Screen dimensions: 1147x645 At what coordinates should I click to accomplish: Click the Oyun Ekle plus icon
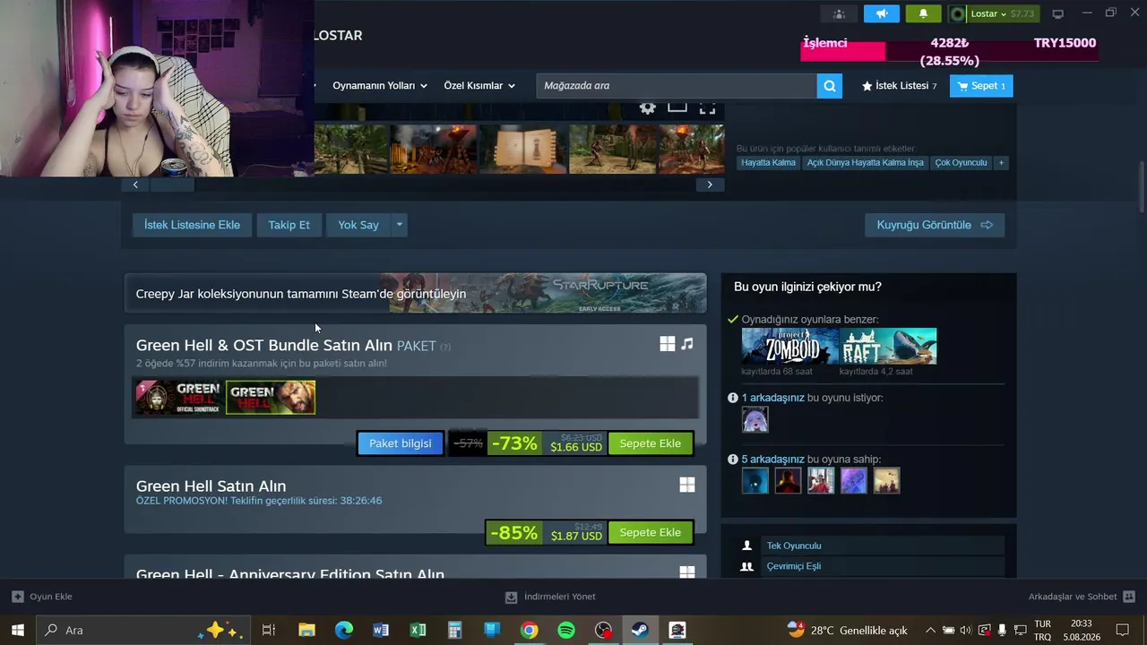click(17, 597)
